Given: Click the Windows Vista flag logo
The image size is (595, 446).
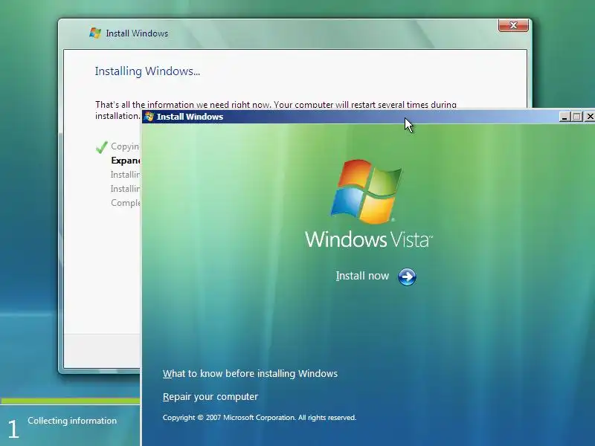Looking at the screenshot, I should tap(366, 191).
